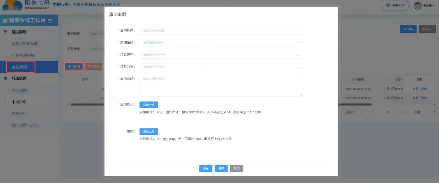This screenshot has height=183, width=439.
Task: Expand the 项目分类 dropdown
Action: click(221, 67)
